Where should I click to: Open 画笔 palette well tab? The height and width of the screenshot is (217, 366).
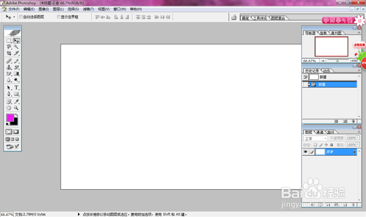pyautogui.click(x=245, y=18)
